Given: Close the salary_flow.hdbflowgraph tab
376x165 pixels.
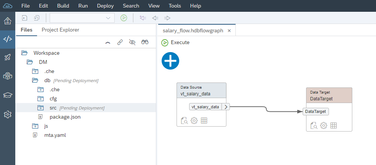Looking at the screenshot, I should click(229, 31).
